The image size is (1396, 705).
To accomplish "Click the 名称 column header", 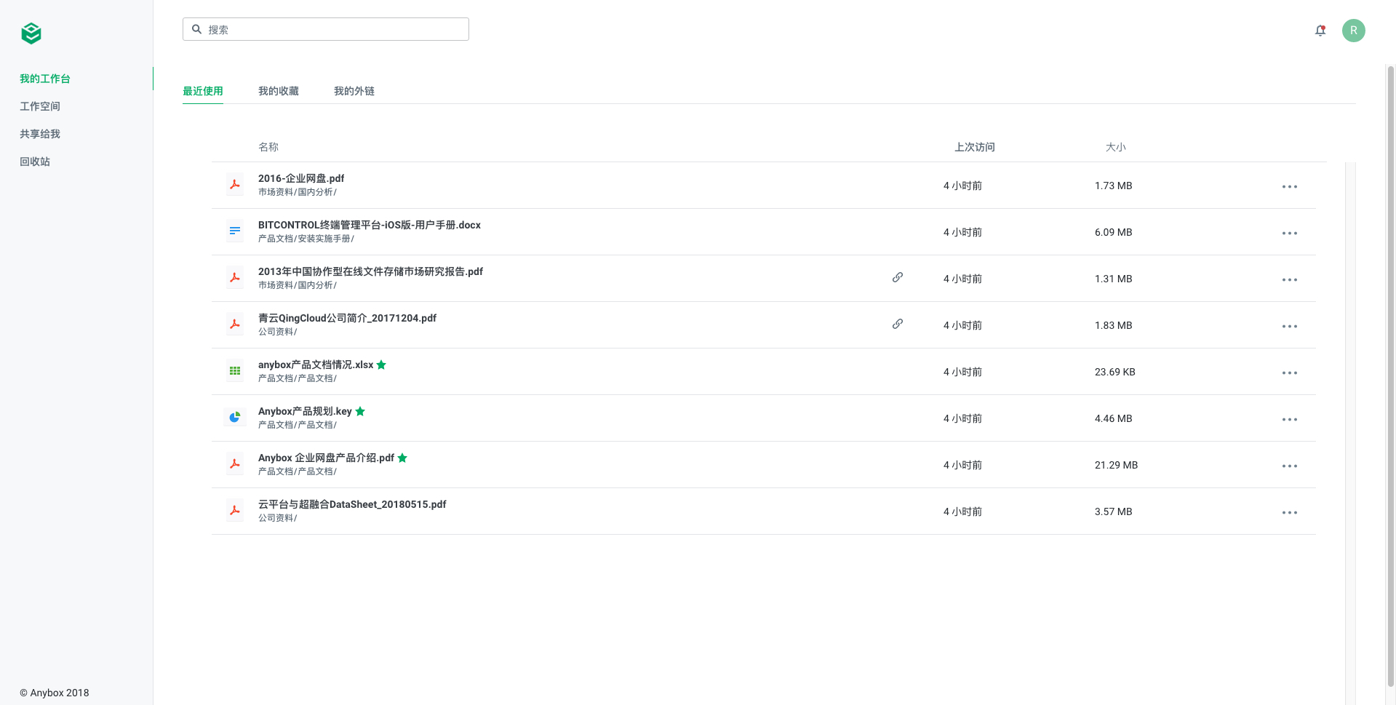I will click(268, 147).
